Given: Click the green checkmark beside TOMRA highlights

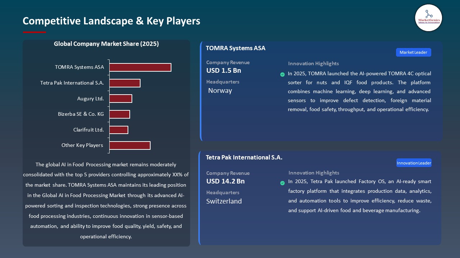Looking at the screenshot, I should point(282,75).
